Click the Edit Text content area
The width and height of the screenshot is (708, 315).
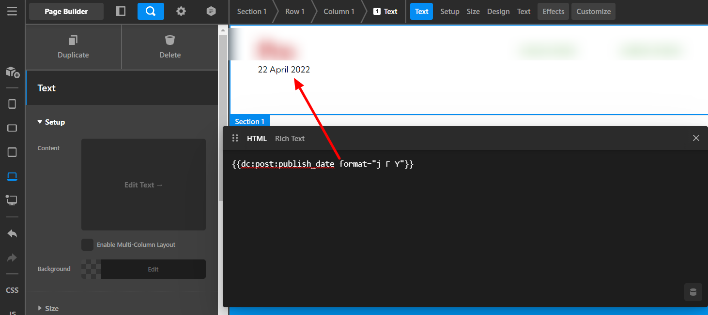(x=143, y=185)
